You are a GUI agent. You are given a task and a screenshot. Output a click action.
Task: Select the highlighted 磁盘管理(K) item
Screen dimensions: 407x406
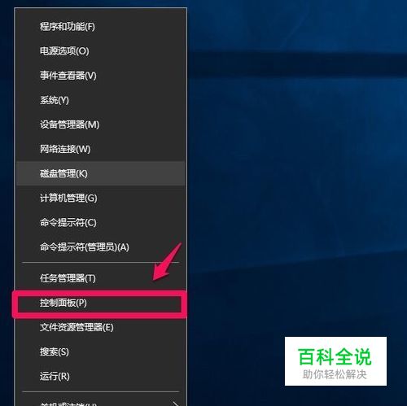(x=100, y=173)
